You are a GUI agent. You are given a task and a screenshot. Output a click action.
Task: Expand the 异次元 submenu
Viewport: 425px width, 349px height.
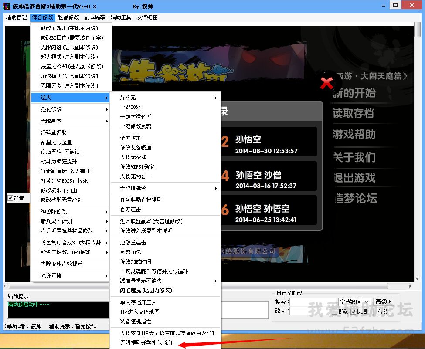coord(165,98)
